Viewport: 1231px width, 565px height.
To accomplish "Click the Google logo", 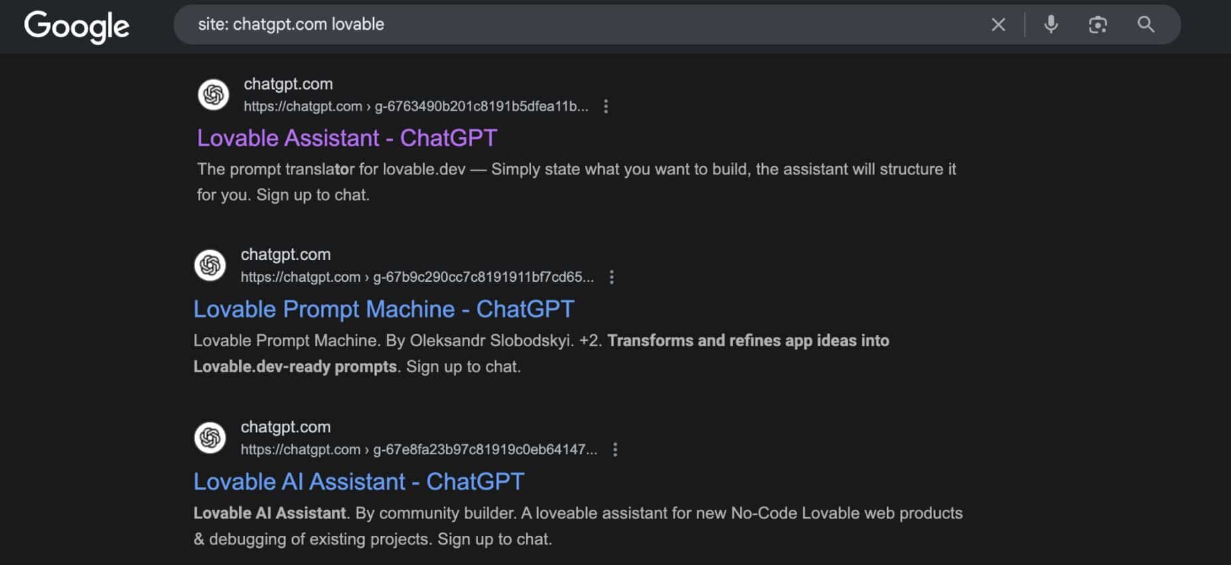I will [76, 26].
